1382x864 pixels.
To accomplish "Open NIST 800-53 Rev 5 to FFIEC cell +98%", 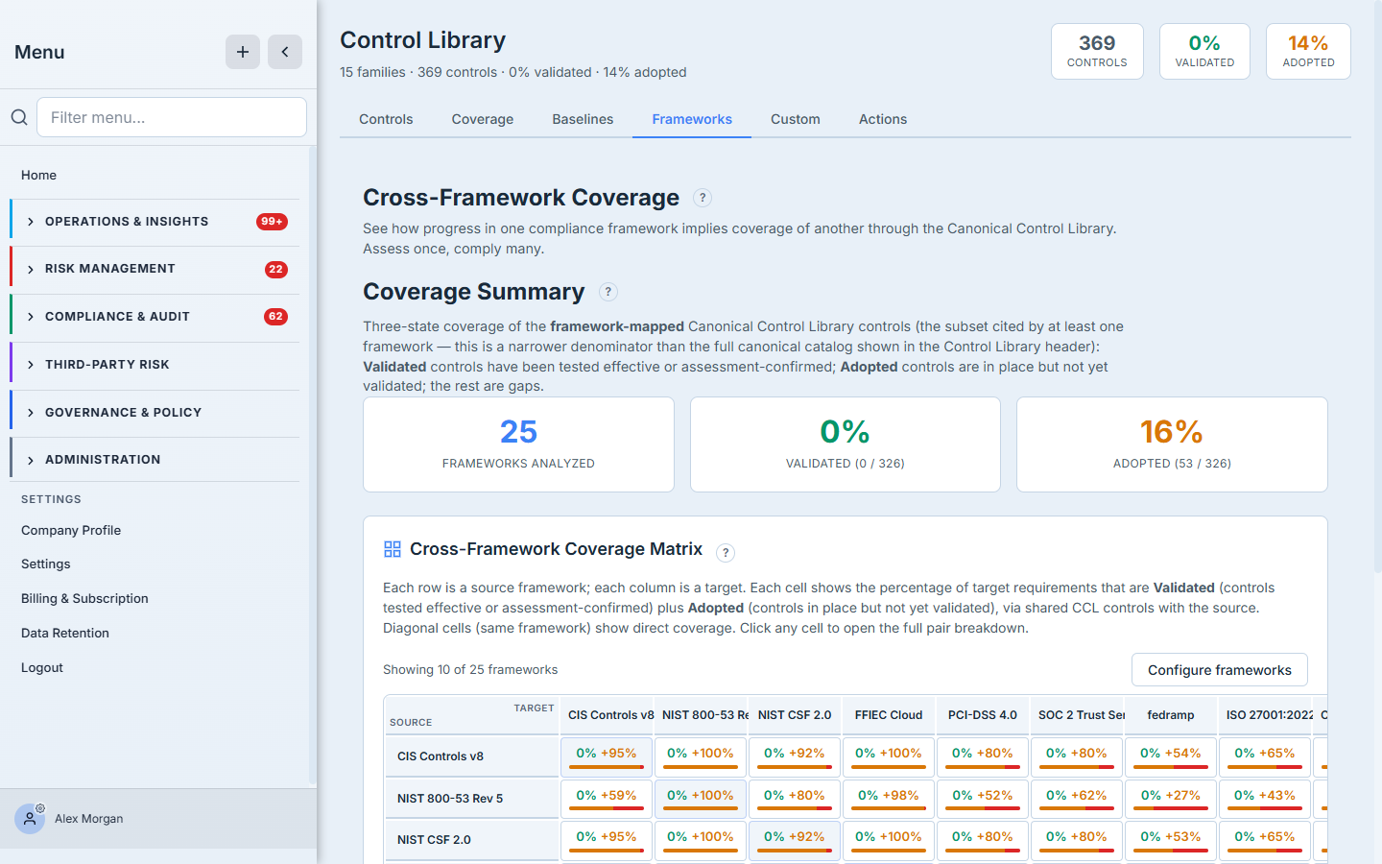I will tap(889, 799).
